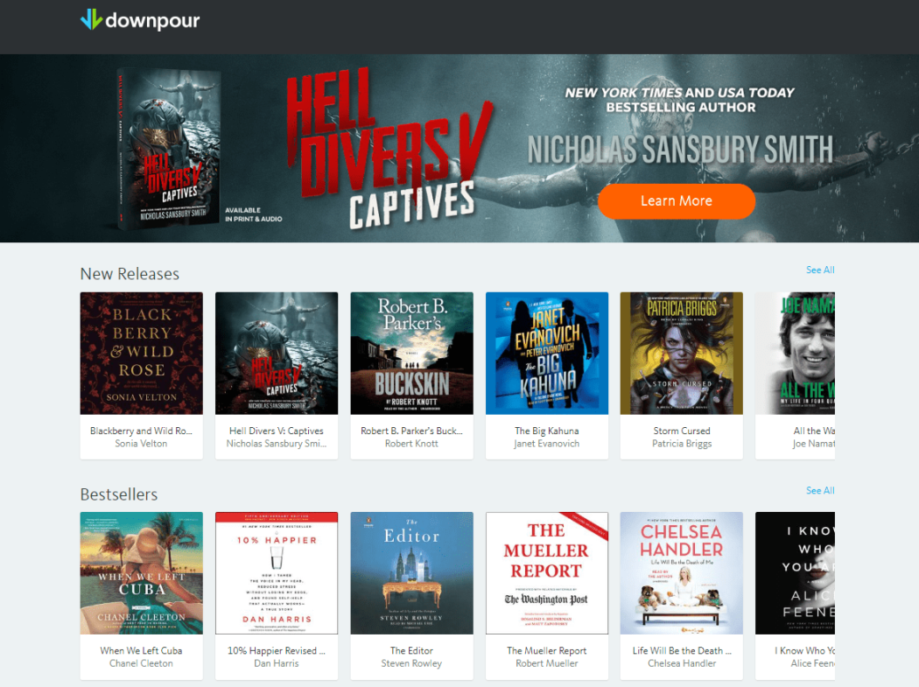919x687 pixels.
Task: Select Hell Divers V: Captives cover in New Releases
Action: [x=277, y=354]
